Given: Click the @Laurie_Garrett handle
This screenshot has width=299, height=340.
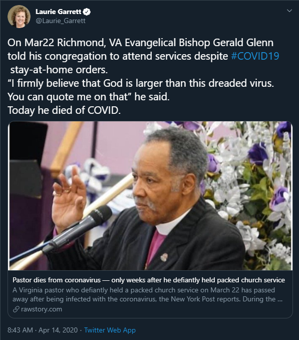Looking at the screenshot, I should coord(61,21).
